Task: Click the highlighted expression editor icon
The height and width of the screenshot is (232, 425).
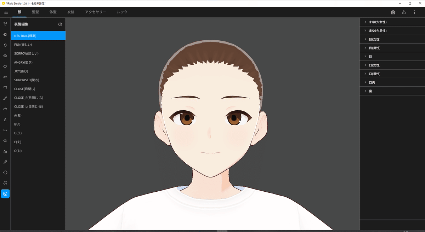Action: click(5, 193)
